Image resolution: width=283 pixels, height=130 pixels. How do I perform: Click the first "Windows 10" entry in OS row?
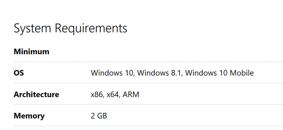[112, 73]
